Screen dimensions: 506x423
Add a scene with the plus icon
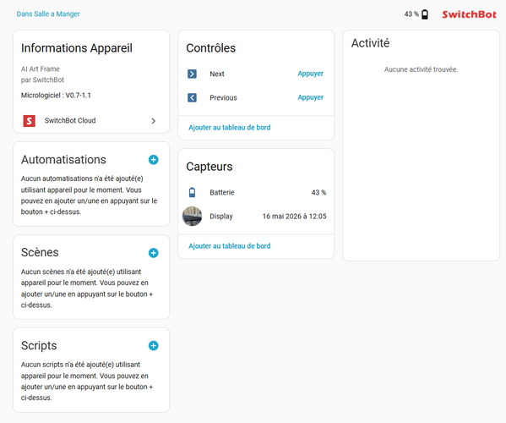[153, 253]
